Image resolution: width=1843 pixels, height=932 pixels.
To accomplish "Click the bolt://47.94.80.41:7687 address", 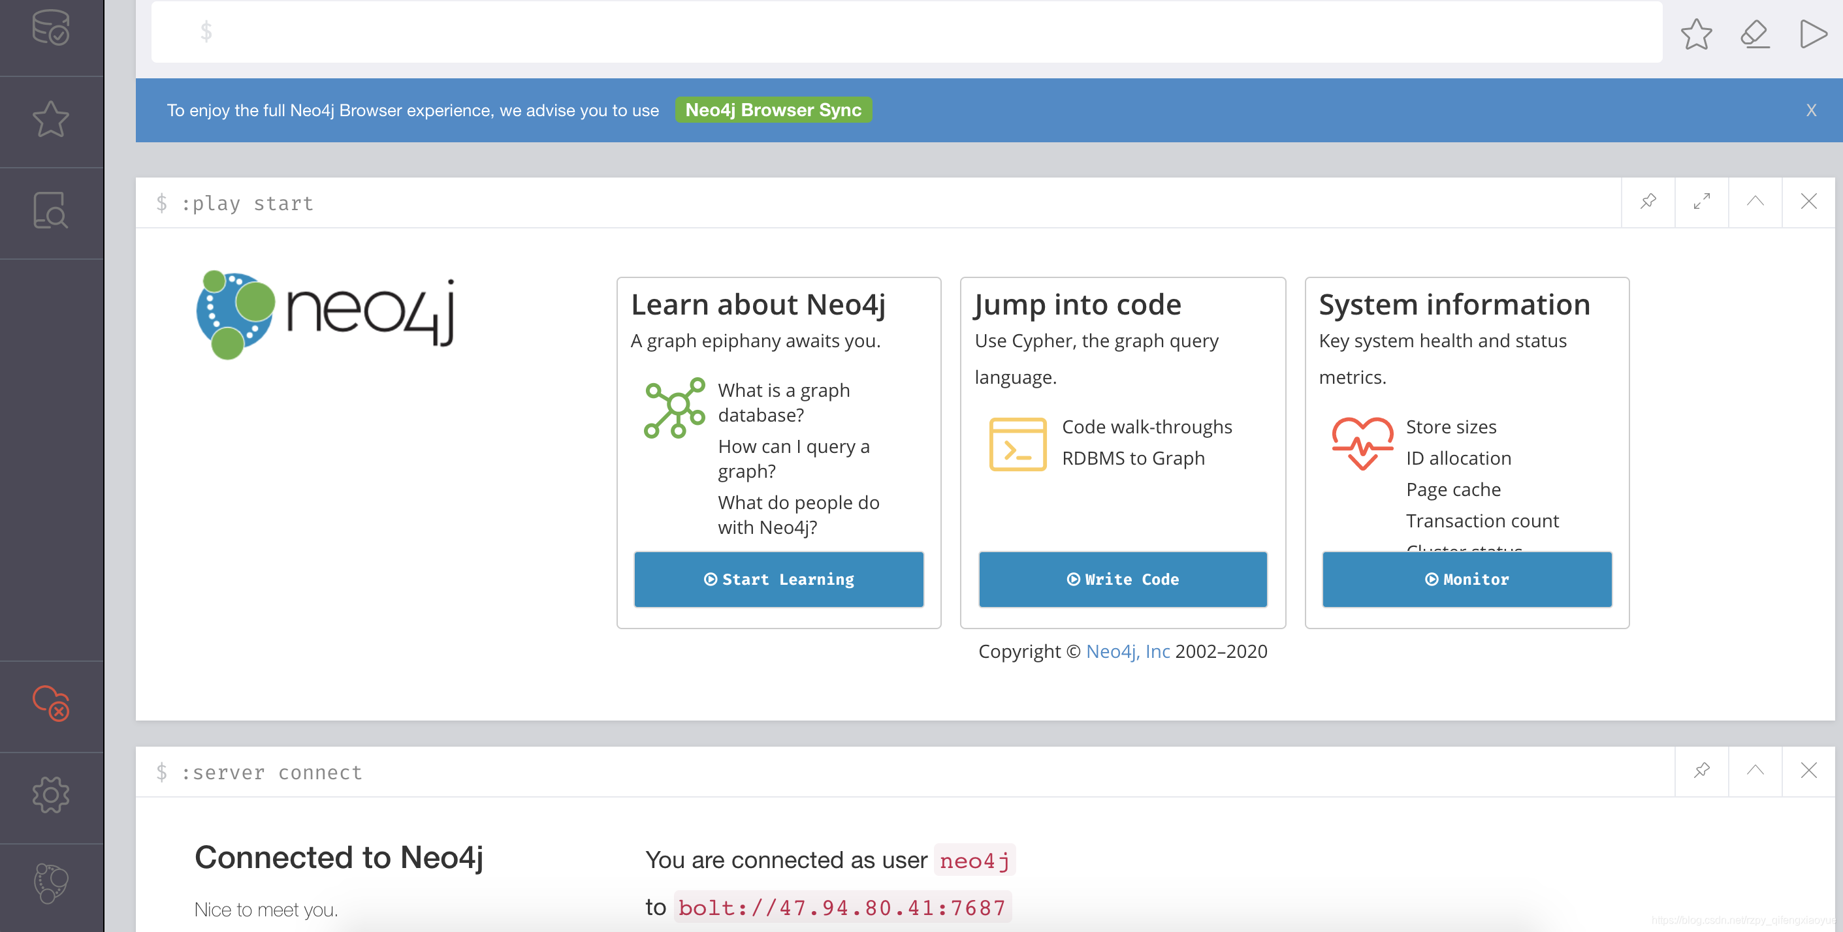I will click(x=842, y=908).
